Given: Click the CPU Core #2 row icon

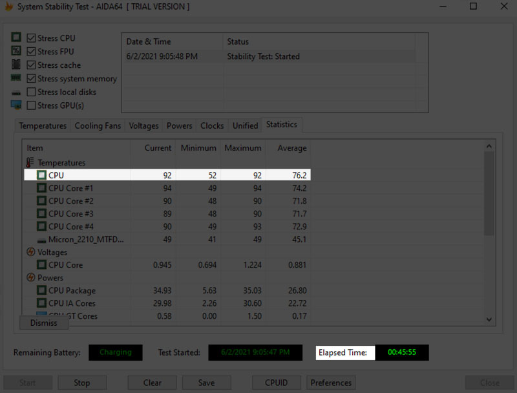Looking at the screenshot, I should (41, 201).
